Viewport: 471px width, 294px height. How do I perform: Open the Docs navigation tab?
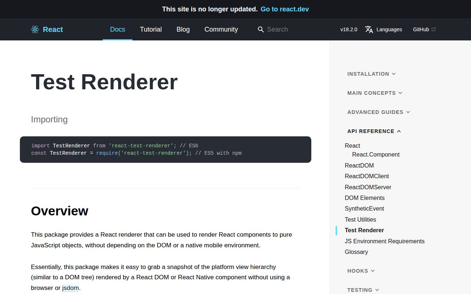[118, 29]
